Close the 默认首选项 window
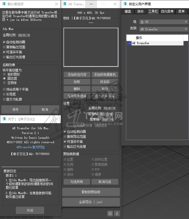This screenshot has height=219, width=189. point(57,4)
